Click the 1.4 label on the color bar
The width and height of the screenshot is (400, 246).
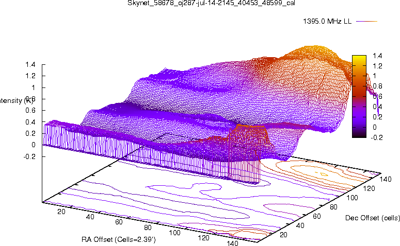377,56
